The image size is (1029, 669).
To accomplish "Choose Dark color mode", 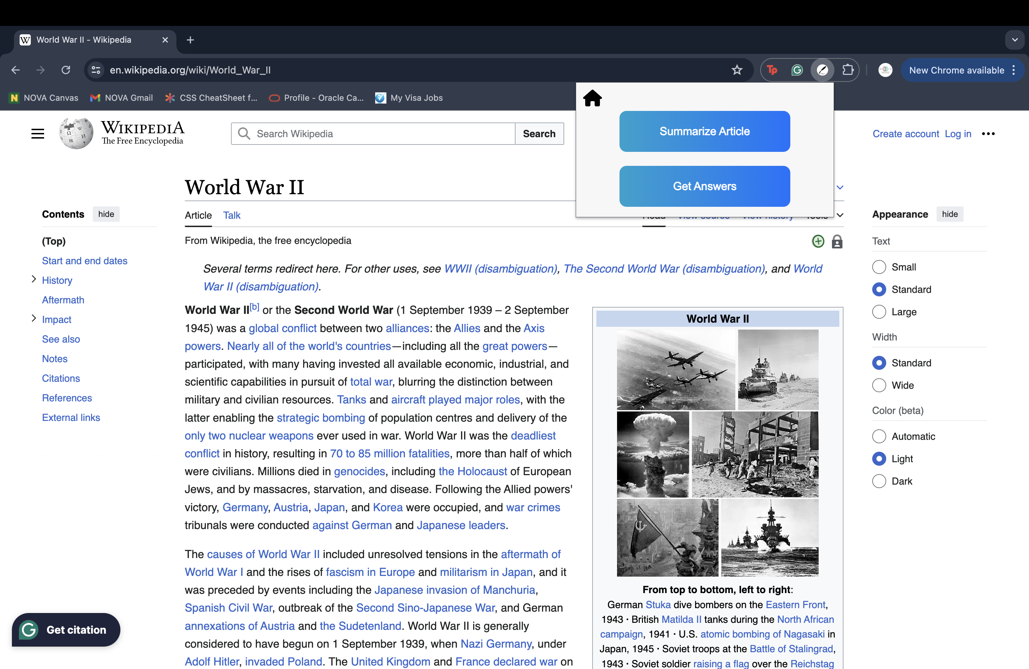I will pyautogui.click(x=878, y=481).
